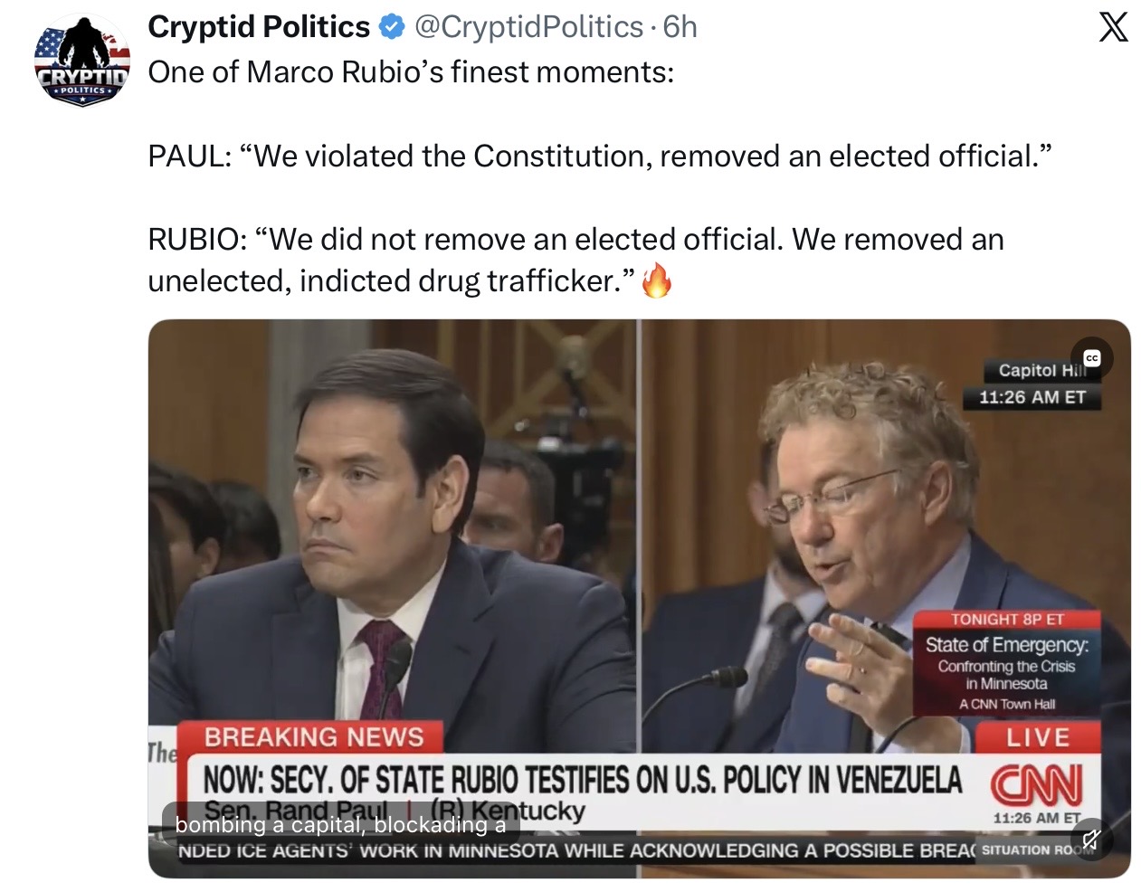Click the Rubio Venezuela testimony headline
This screenshot has width=1141, height=892.
[x=582, y=779]
